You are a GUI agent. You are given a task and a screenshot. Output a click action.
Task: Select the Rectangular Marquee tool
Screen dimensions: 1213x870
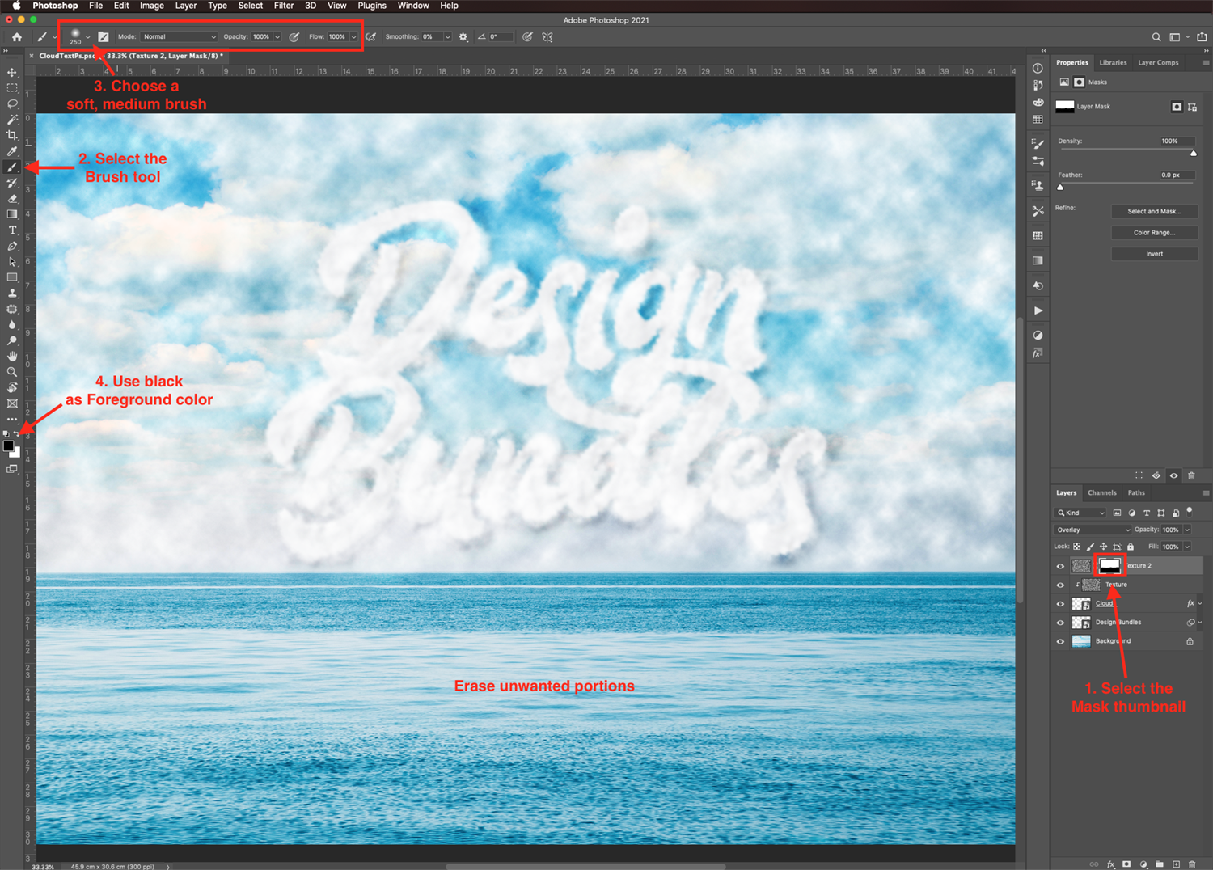(x=12, y=88)
